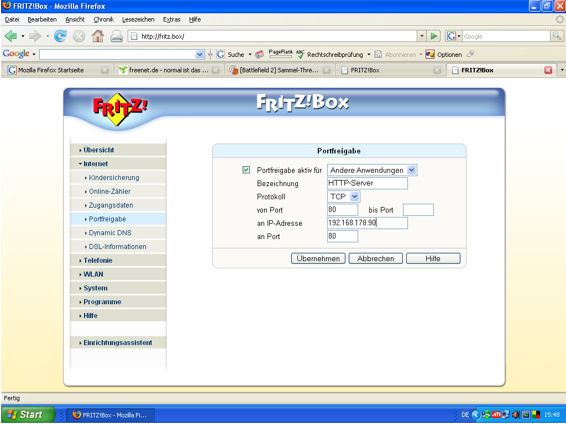Open Google toolbar Optionen
The width and height of the screenshot is (566, 424).
click(444, 55)
